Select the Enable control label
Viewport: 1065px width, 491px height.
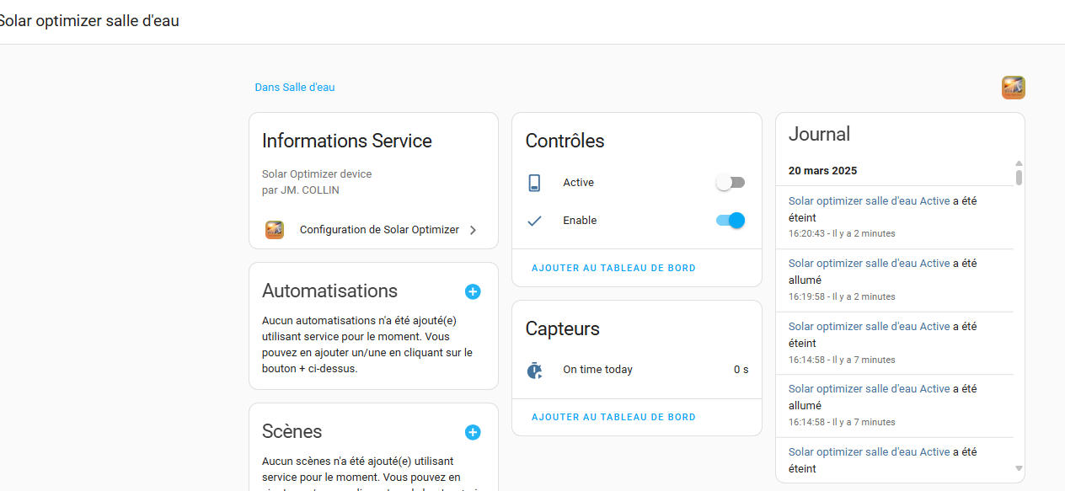pos(580,221)
